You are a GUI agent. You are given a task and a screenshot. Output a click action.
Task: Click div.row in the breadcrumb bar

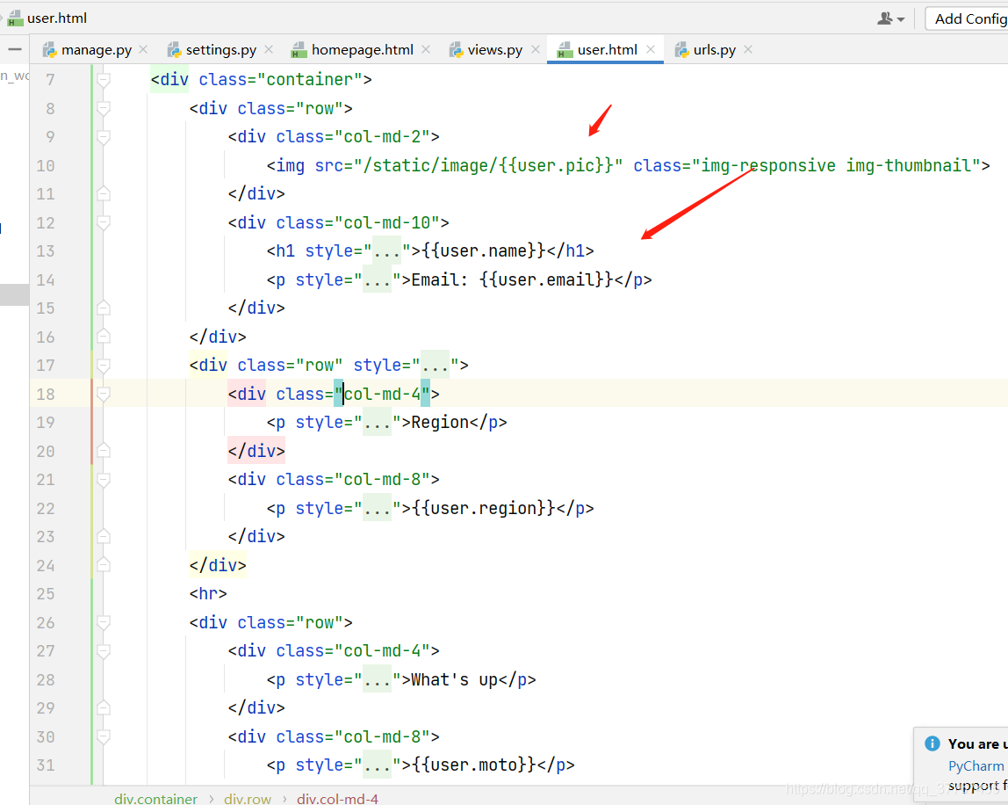click(248, 799)
